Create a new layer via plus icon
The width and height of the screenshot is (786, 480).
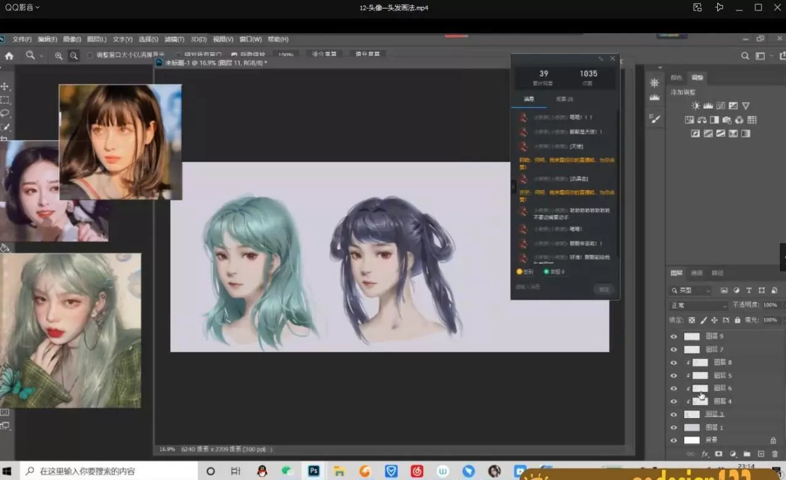coord(761,454)
